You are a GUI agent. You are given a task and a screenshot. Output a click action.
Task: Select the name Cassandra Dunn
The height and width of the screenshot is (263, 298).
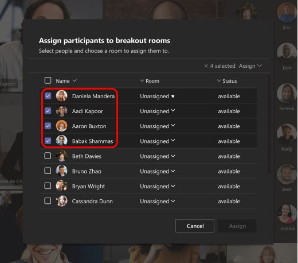tap(92, 201)
